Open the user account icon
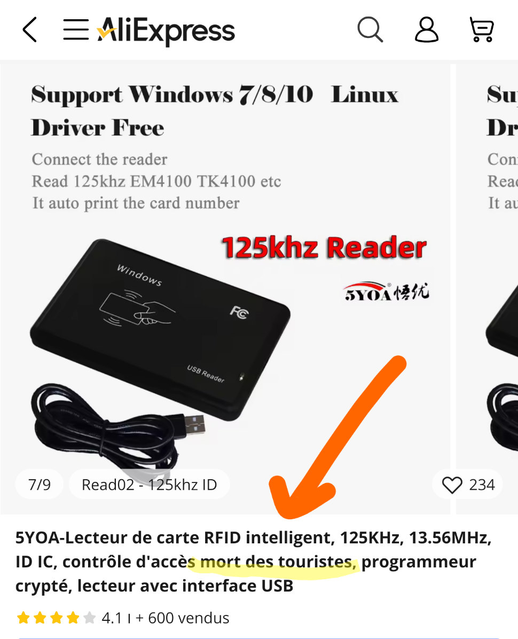The image size is (518, 639). (x=426, y=29)
